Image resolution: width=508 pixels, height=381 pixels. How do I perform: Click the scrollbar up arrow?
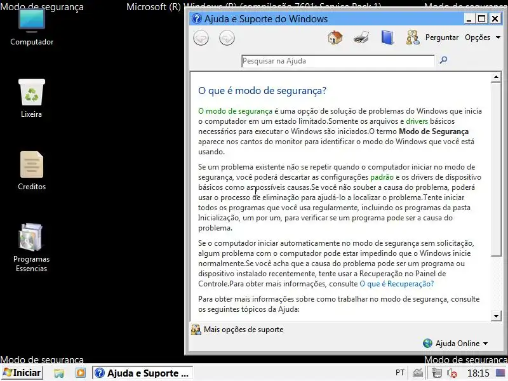[x=496, y=77]
